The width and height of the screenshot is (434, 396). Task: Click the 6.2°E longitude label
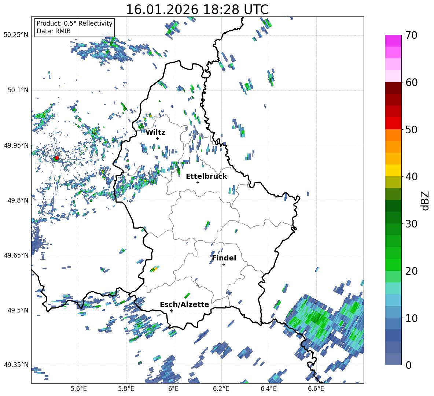tap(221, 389)
